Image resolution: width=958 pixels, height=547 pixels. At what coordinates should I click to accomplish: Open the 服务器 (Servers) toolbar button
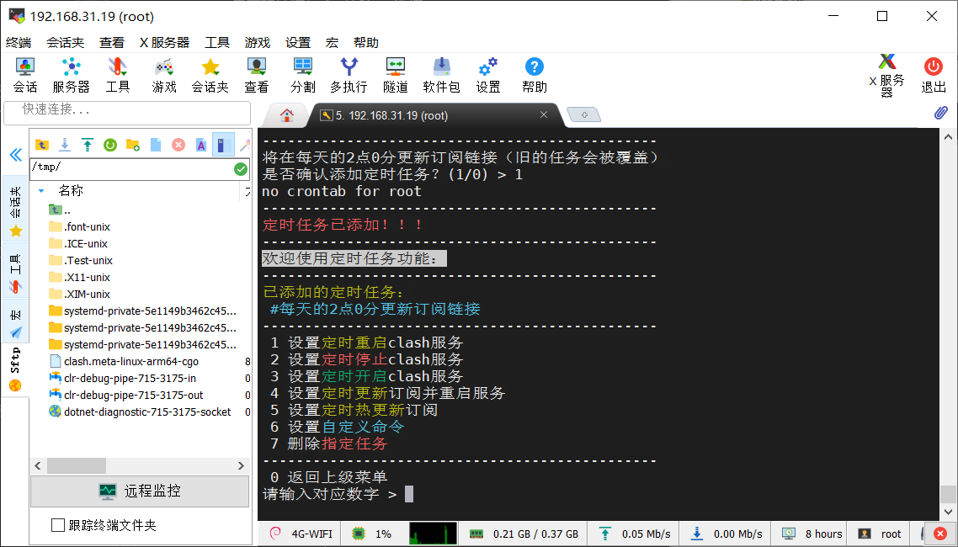71,75
